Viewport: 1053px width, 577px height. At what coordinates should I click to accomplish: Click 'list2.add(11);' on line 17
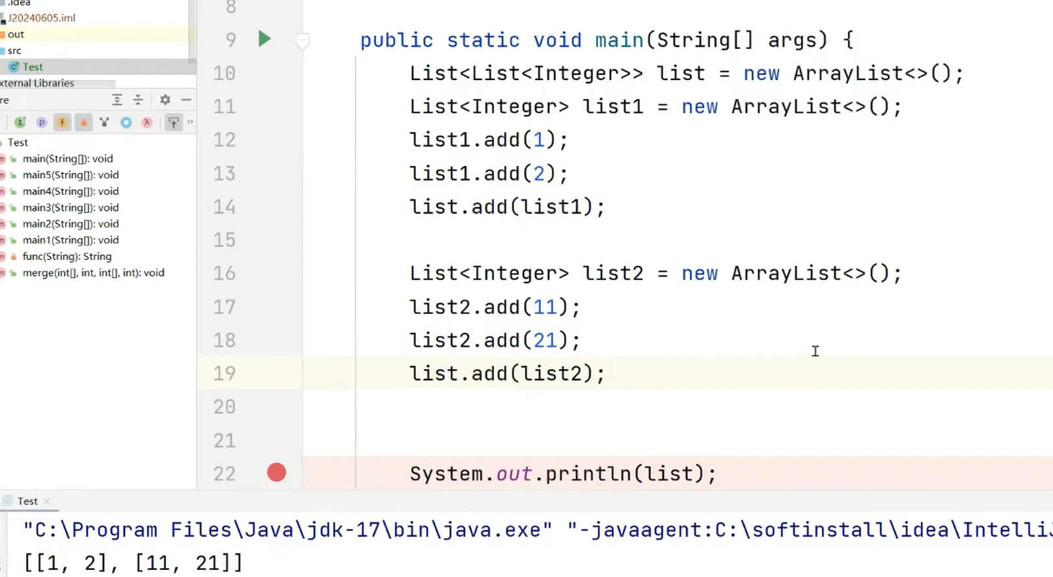[x=495, y=307]
